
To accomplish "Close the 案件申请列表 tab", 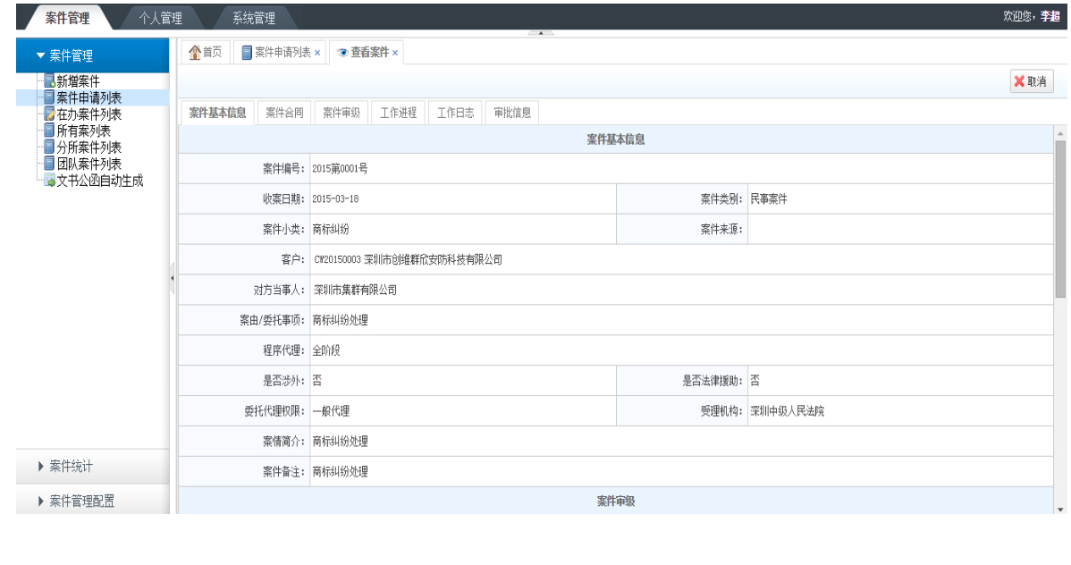I will pyautogui.click(x=317, y=53).
